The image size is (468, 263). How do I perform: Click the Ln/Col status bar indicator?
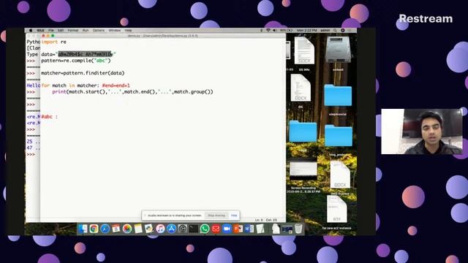[265, 220]
